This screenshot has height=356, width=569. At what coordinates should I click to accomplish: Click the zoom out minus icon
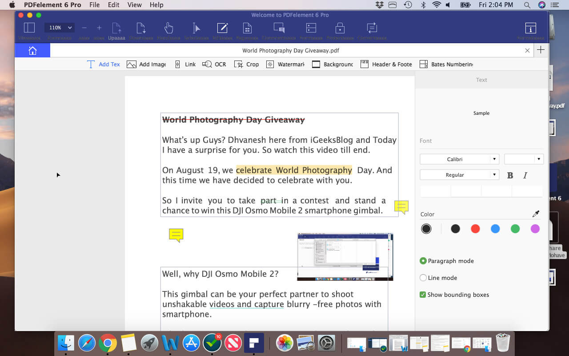(84, 28)
